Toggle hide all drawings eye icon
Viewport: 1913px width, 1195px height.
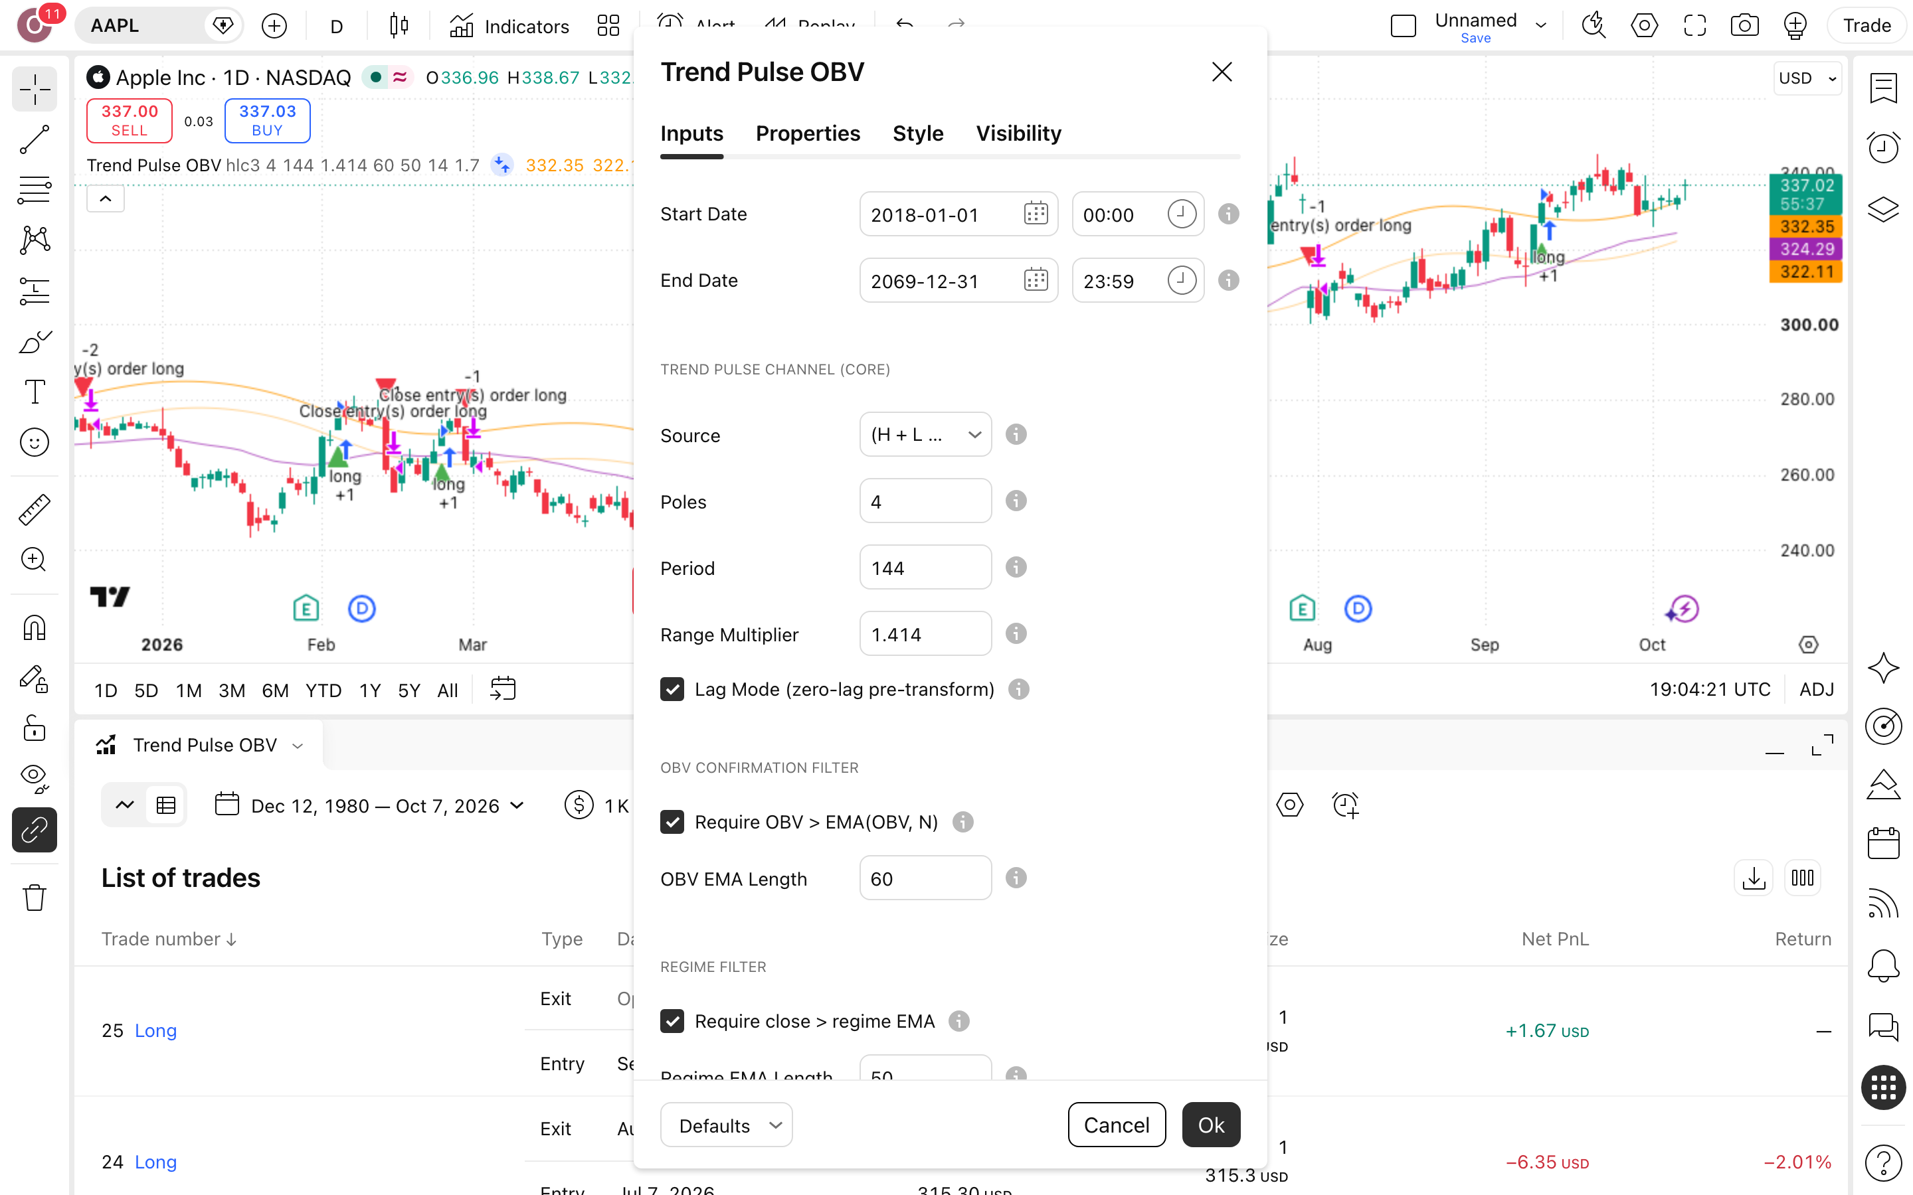34,779
